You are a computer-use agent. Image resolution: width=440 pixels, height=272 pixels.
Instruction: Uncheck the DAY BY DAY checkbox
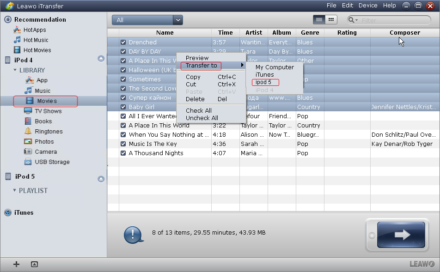coord(123,52)
